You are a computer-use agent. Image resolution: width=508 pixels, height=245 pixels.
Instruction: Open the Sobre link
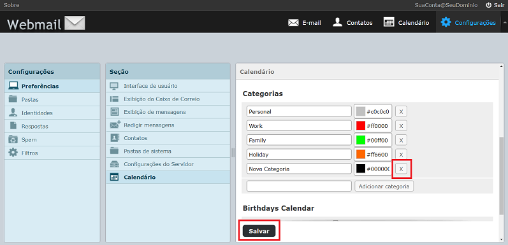pyautogui.click(x=11, y=5)
